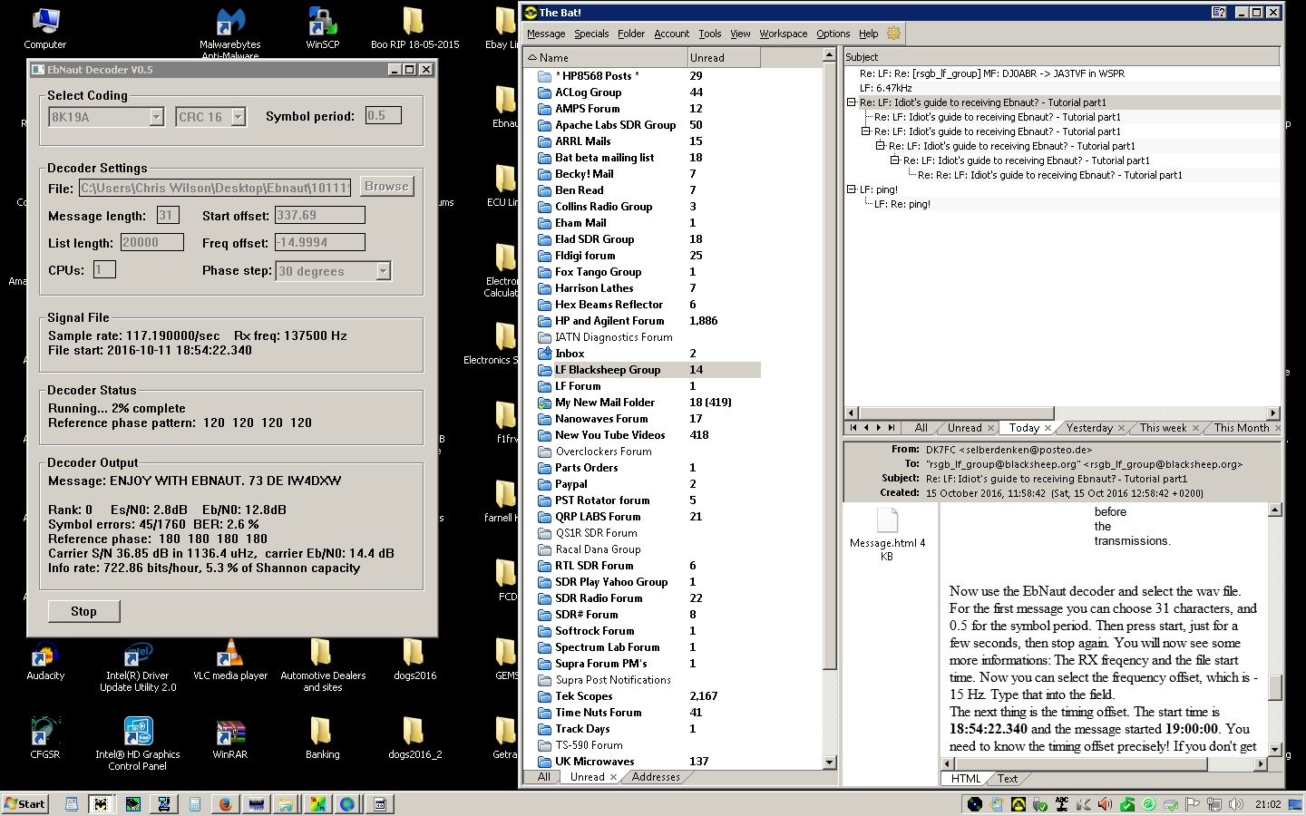Screen dimensions: 1306x816
Task: Click the globe icon in taskbar
Action: pos(348,804)
